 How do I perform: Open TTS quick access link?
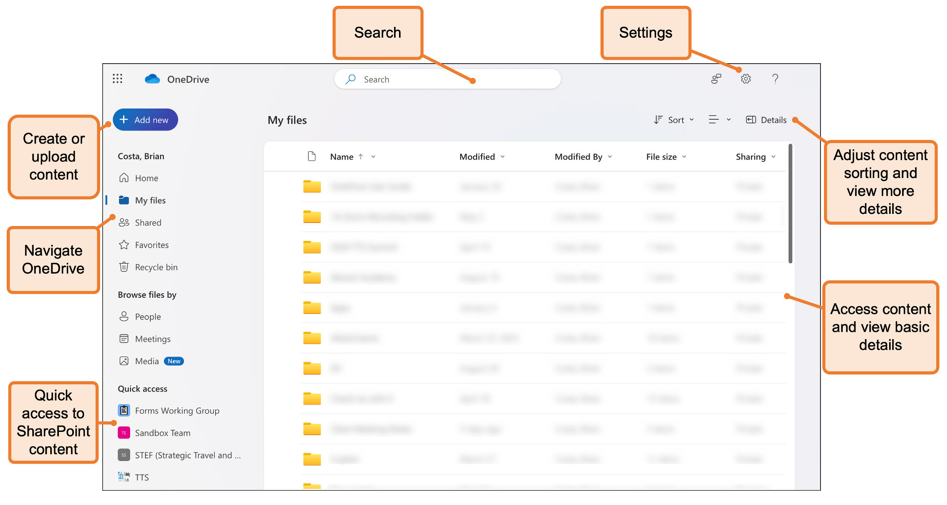134,477
